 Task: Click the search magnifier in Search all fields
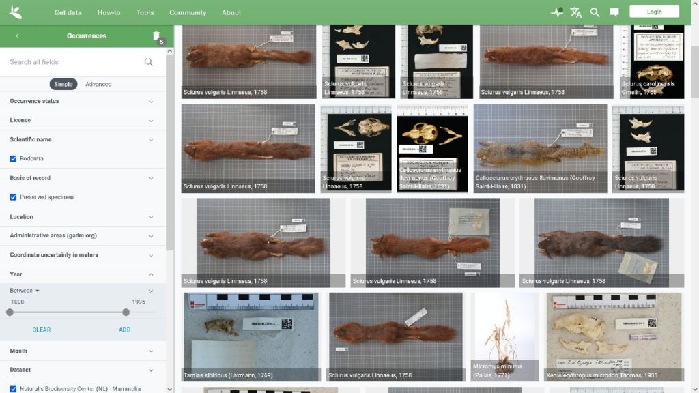click(x=148, y=62)
